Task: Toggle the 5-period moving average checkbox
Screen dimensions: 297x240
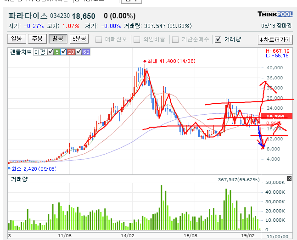Action: 50,52
